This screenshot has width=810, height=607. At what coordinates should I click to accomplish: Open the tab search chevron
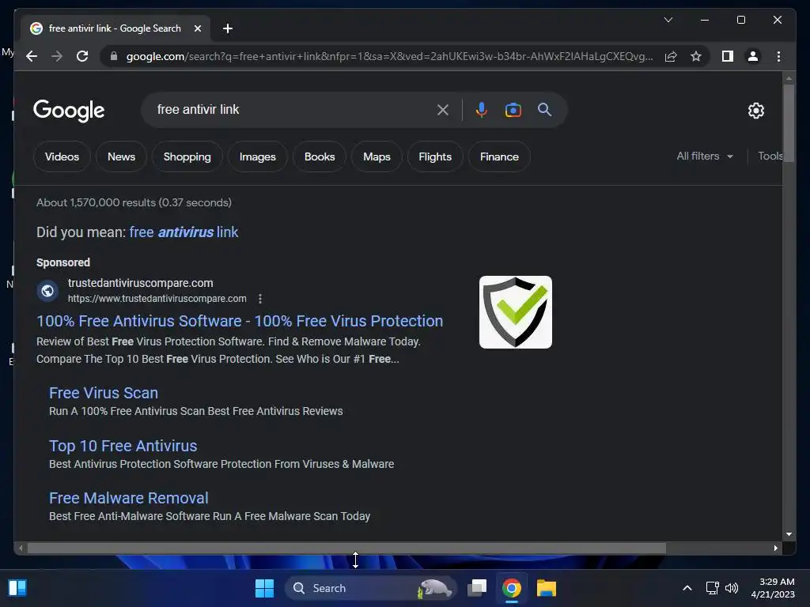click(x=668, y=20)
